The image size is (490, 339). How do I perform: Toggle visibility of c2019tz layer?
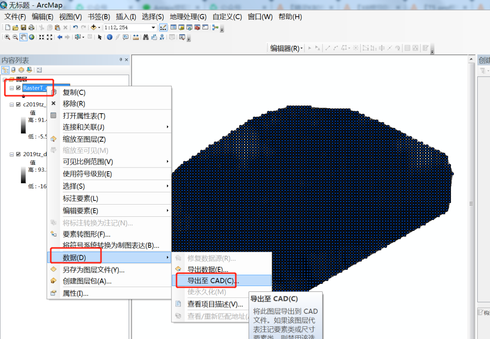click(x=18, y=104)
